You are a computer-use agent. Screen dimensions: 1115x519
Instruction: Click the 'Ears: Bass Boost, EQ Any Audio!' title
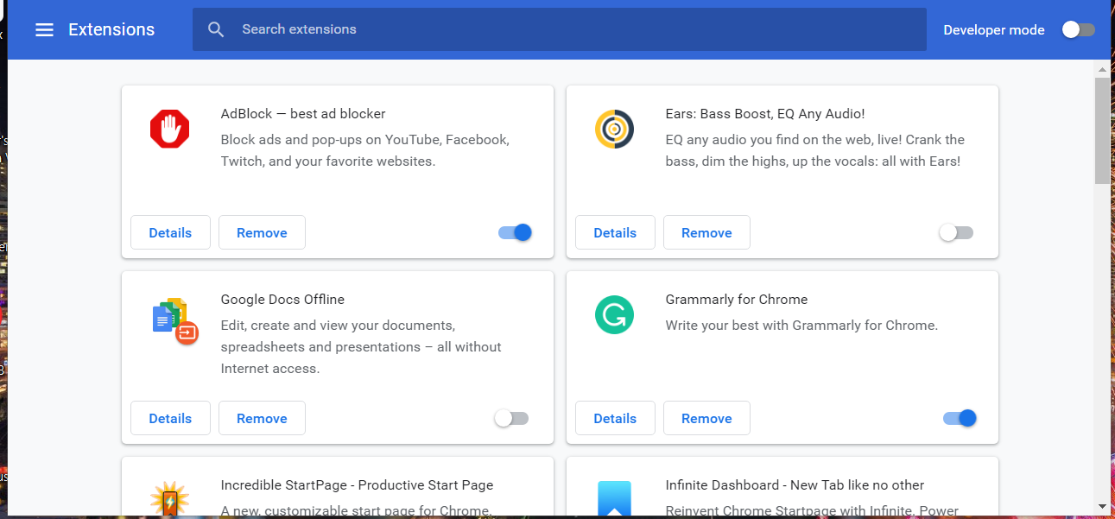pyautogui.click(x=765, y=113)
